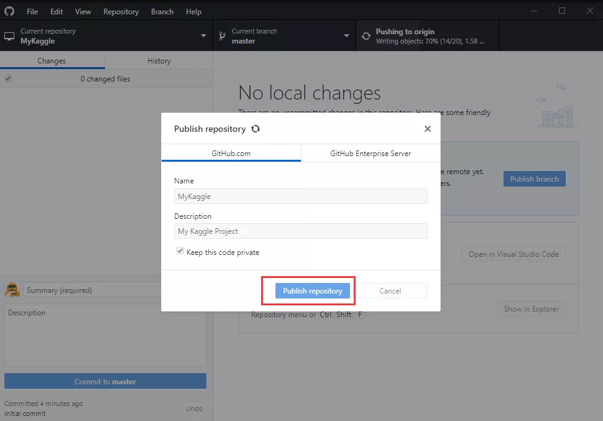Click the Show in Explorer button
This screenshot has width=603, height=421.
pos(531,309)
